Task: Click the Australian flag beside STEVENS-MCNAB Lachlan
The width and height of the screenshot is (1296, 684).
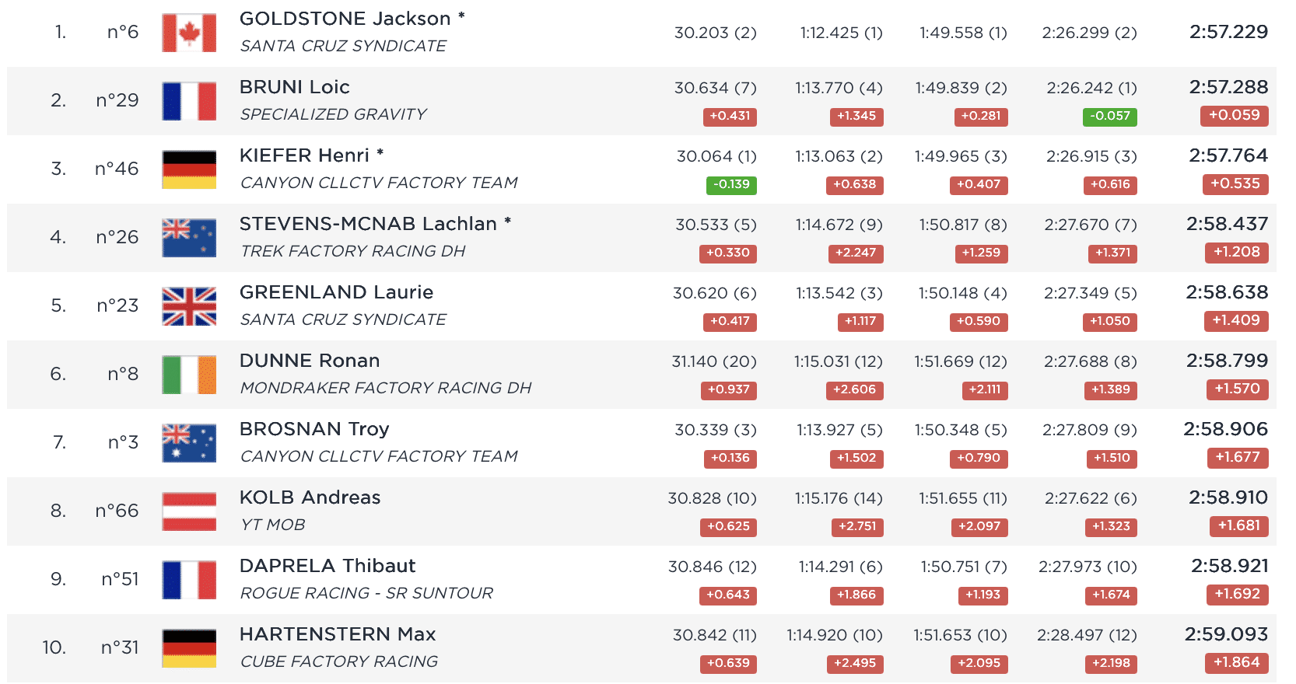Action: coord(189,238)
